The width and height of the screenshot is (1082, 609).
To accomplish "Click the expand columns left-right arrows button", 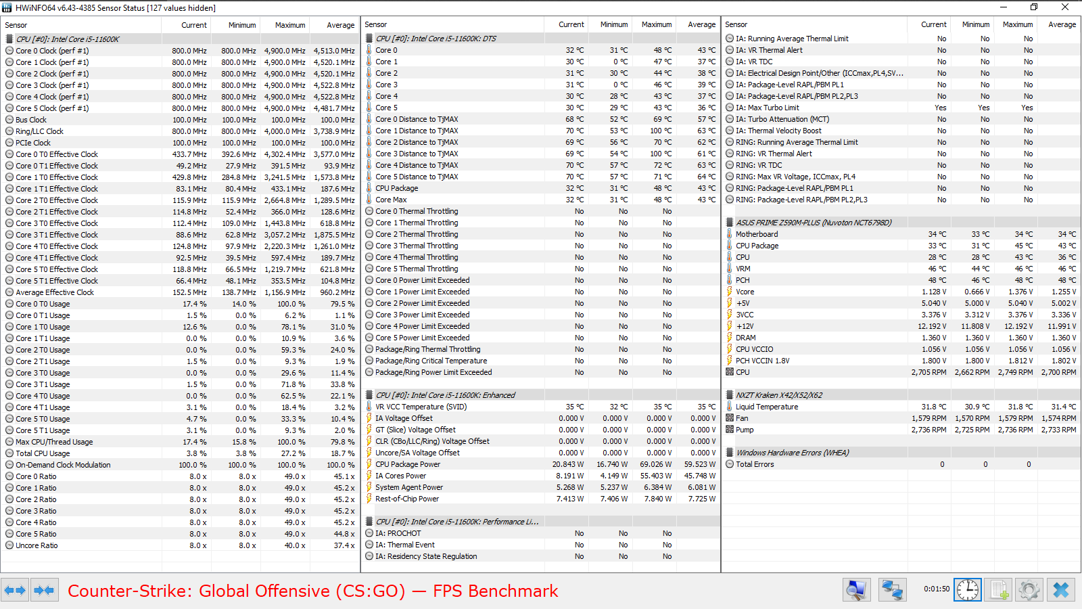I will [15, 590].
